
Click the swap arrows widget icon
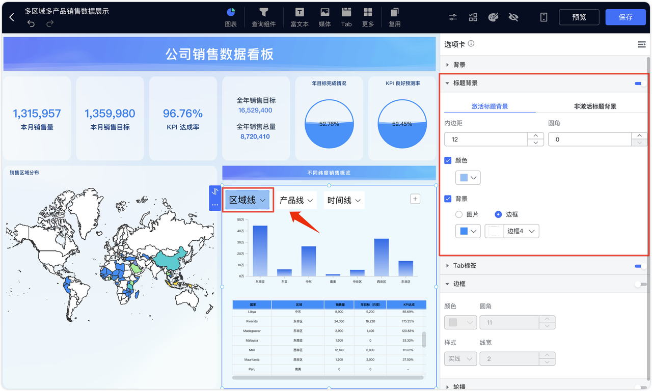coord(215,191)
